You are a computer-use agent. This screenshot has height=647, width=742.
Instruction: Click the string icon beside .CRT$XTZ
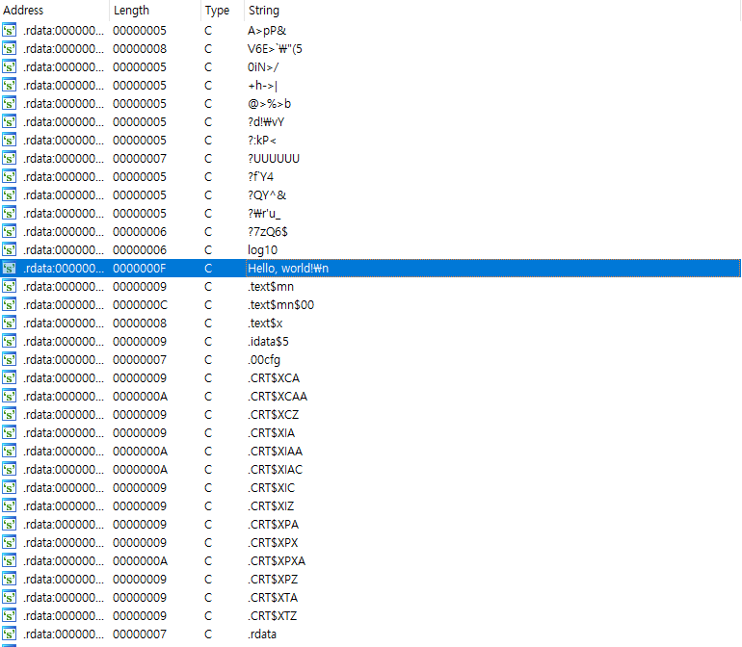9,616
